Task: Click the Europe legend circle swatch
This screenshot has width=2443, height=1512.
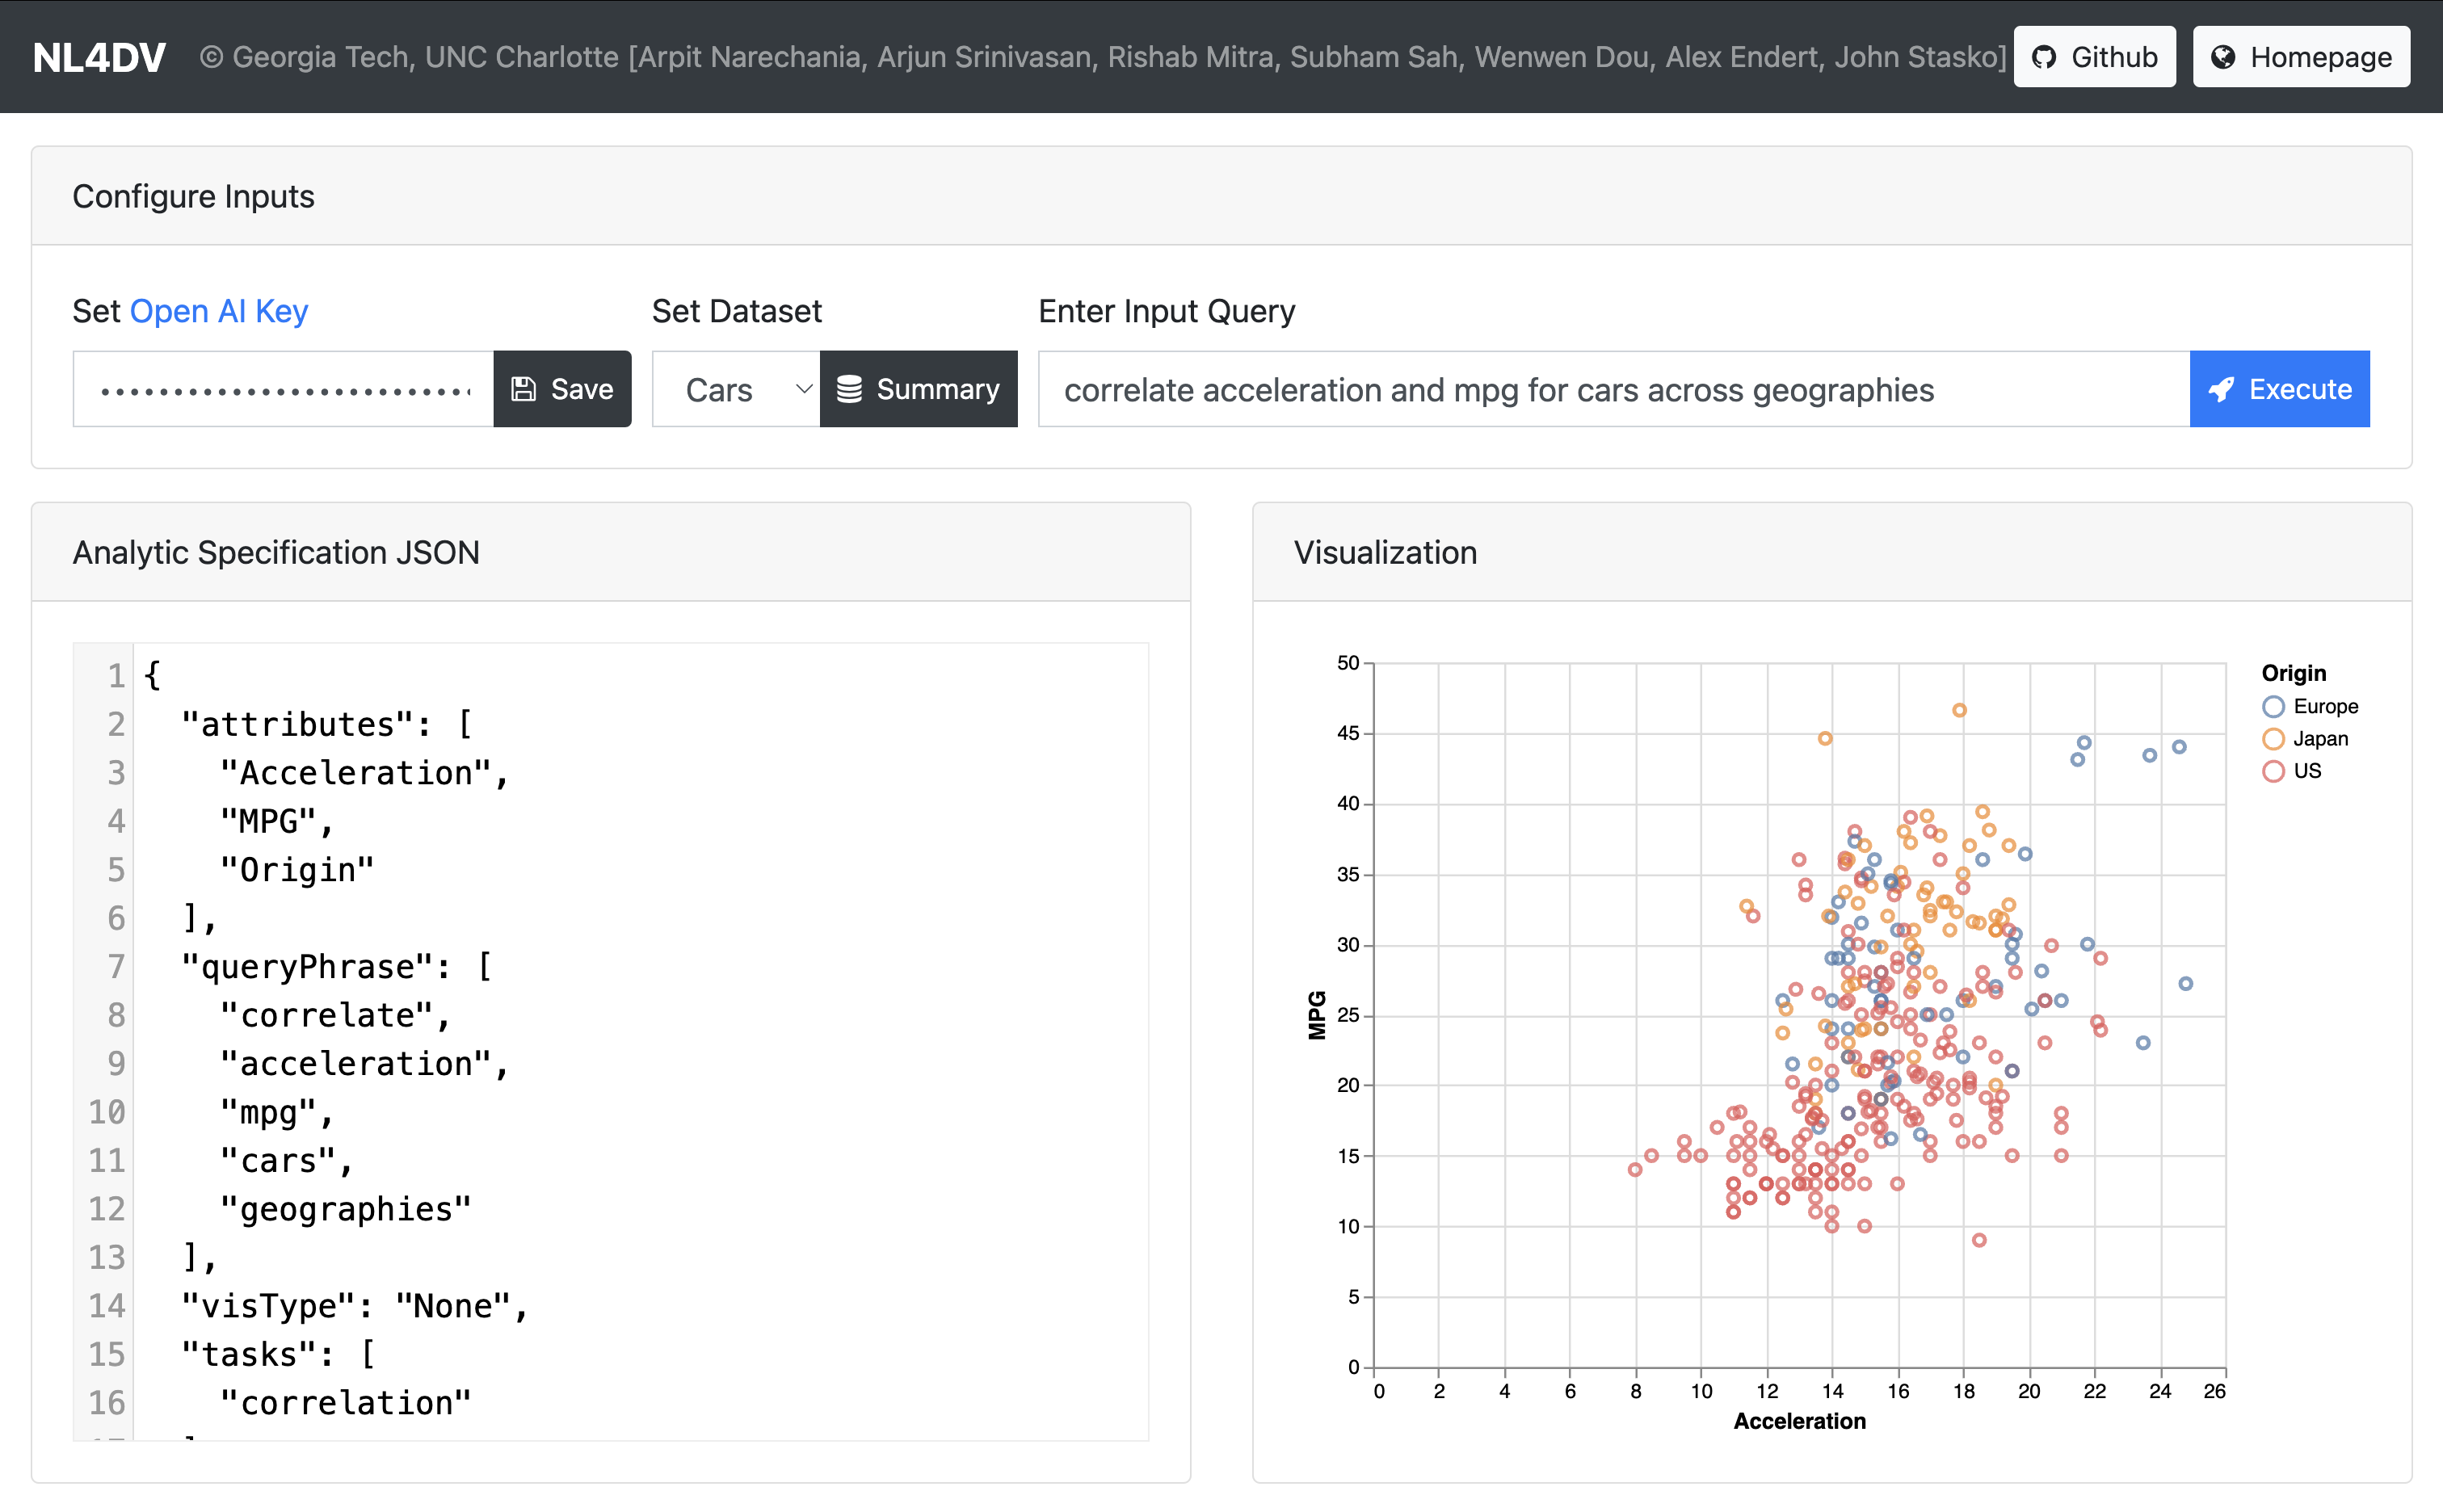Action: 2273,707
